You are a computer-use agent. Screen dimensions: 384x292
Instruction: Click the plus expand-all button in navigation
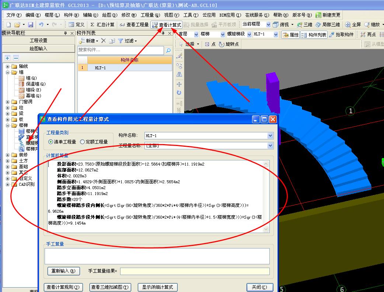pyautogui.click(x=8, y=58)
